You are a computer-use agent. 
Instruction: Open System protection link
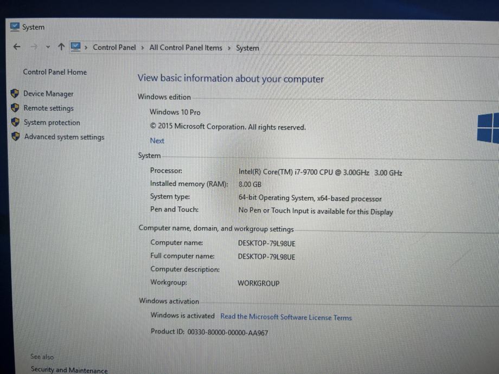point(52,122)
